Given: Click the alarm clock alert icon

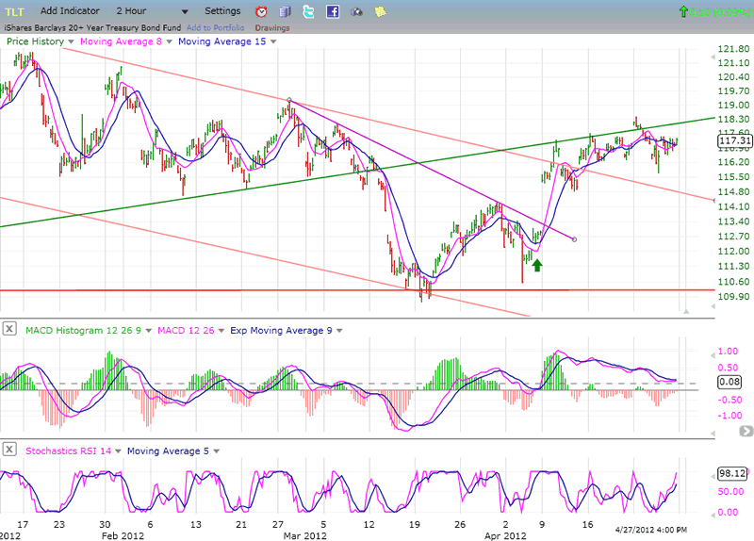Looking at the screenshot, I should click(261, 11).
